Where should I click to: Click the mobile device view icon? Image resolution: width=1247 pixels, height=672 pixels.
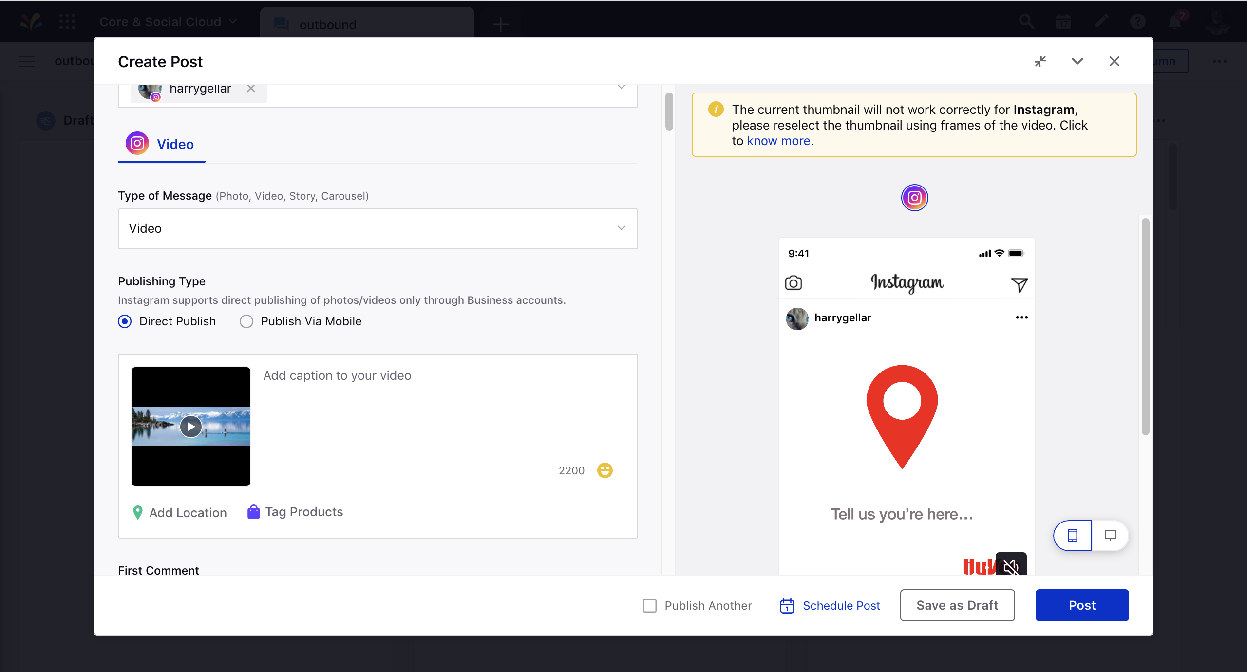coord(1073,536)
